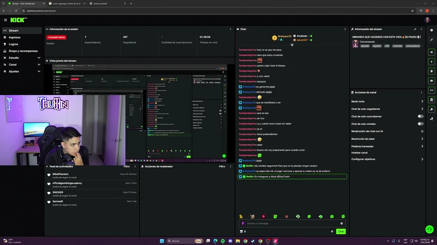Viewport: 437px width, 245px height.
Task: Click the taskbar Buscar search box
Action: 185,241
